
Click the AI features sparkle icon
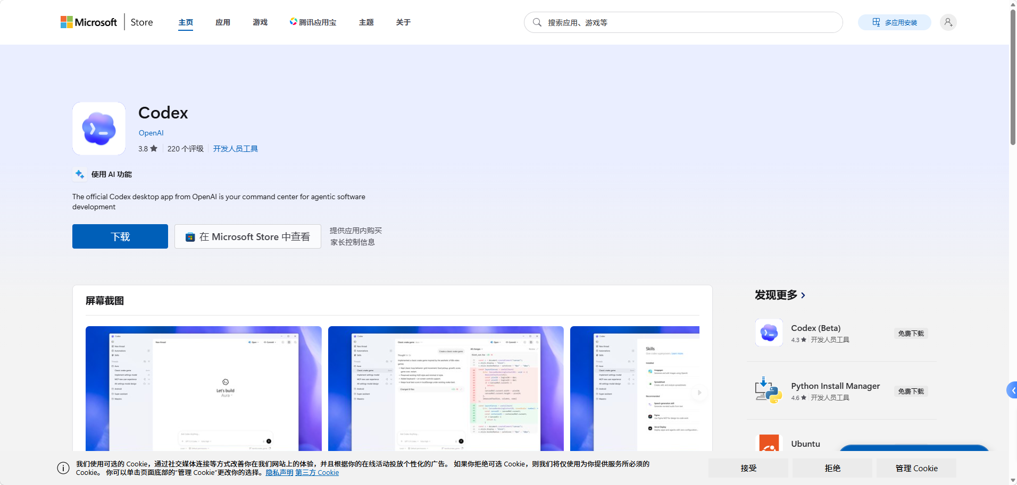(80, 174)
